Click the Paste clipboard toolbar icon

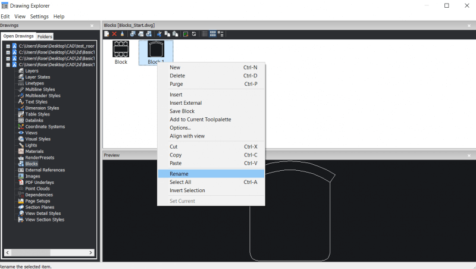(x=175, y=34)
